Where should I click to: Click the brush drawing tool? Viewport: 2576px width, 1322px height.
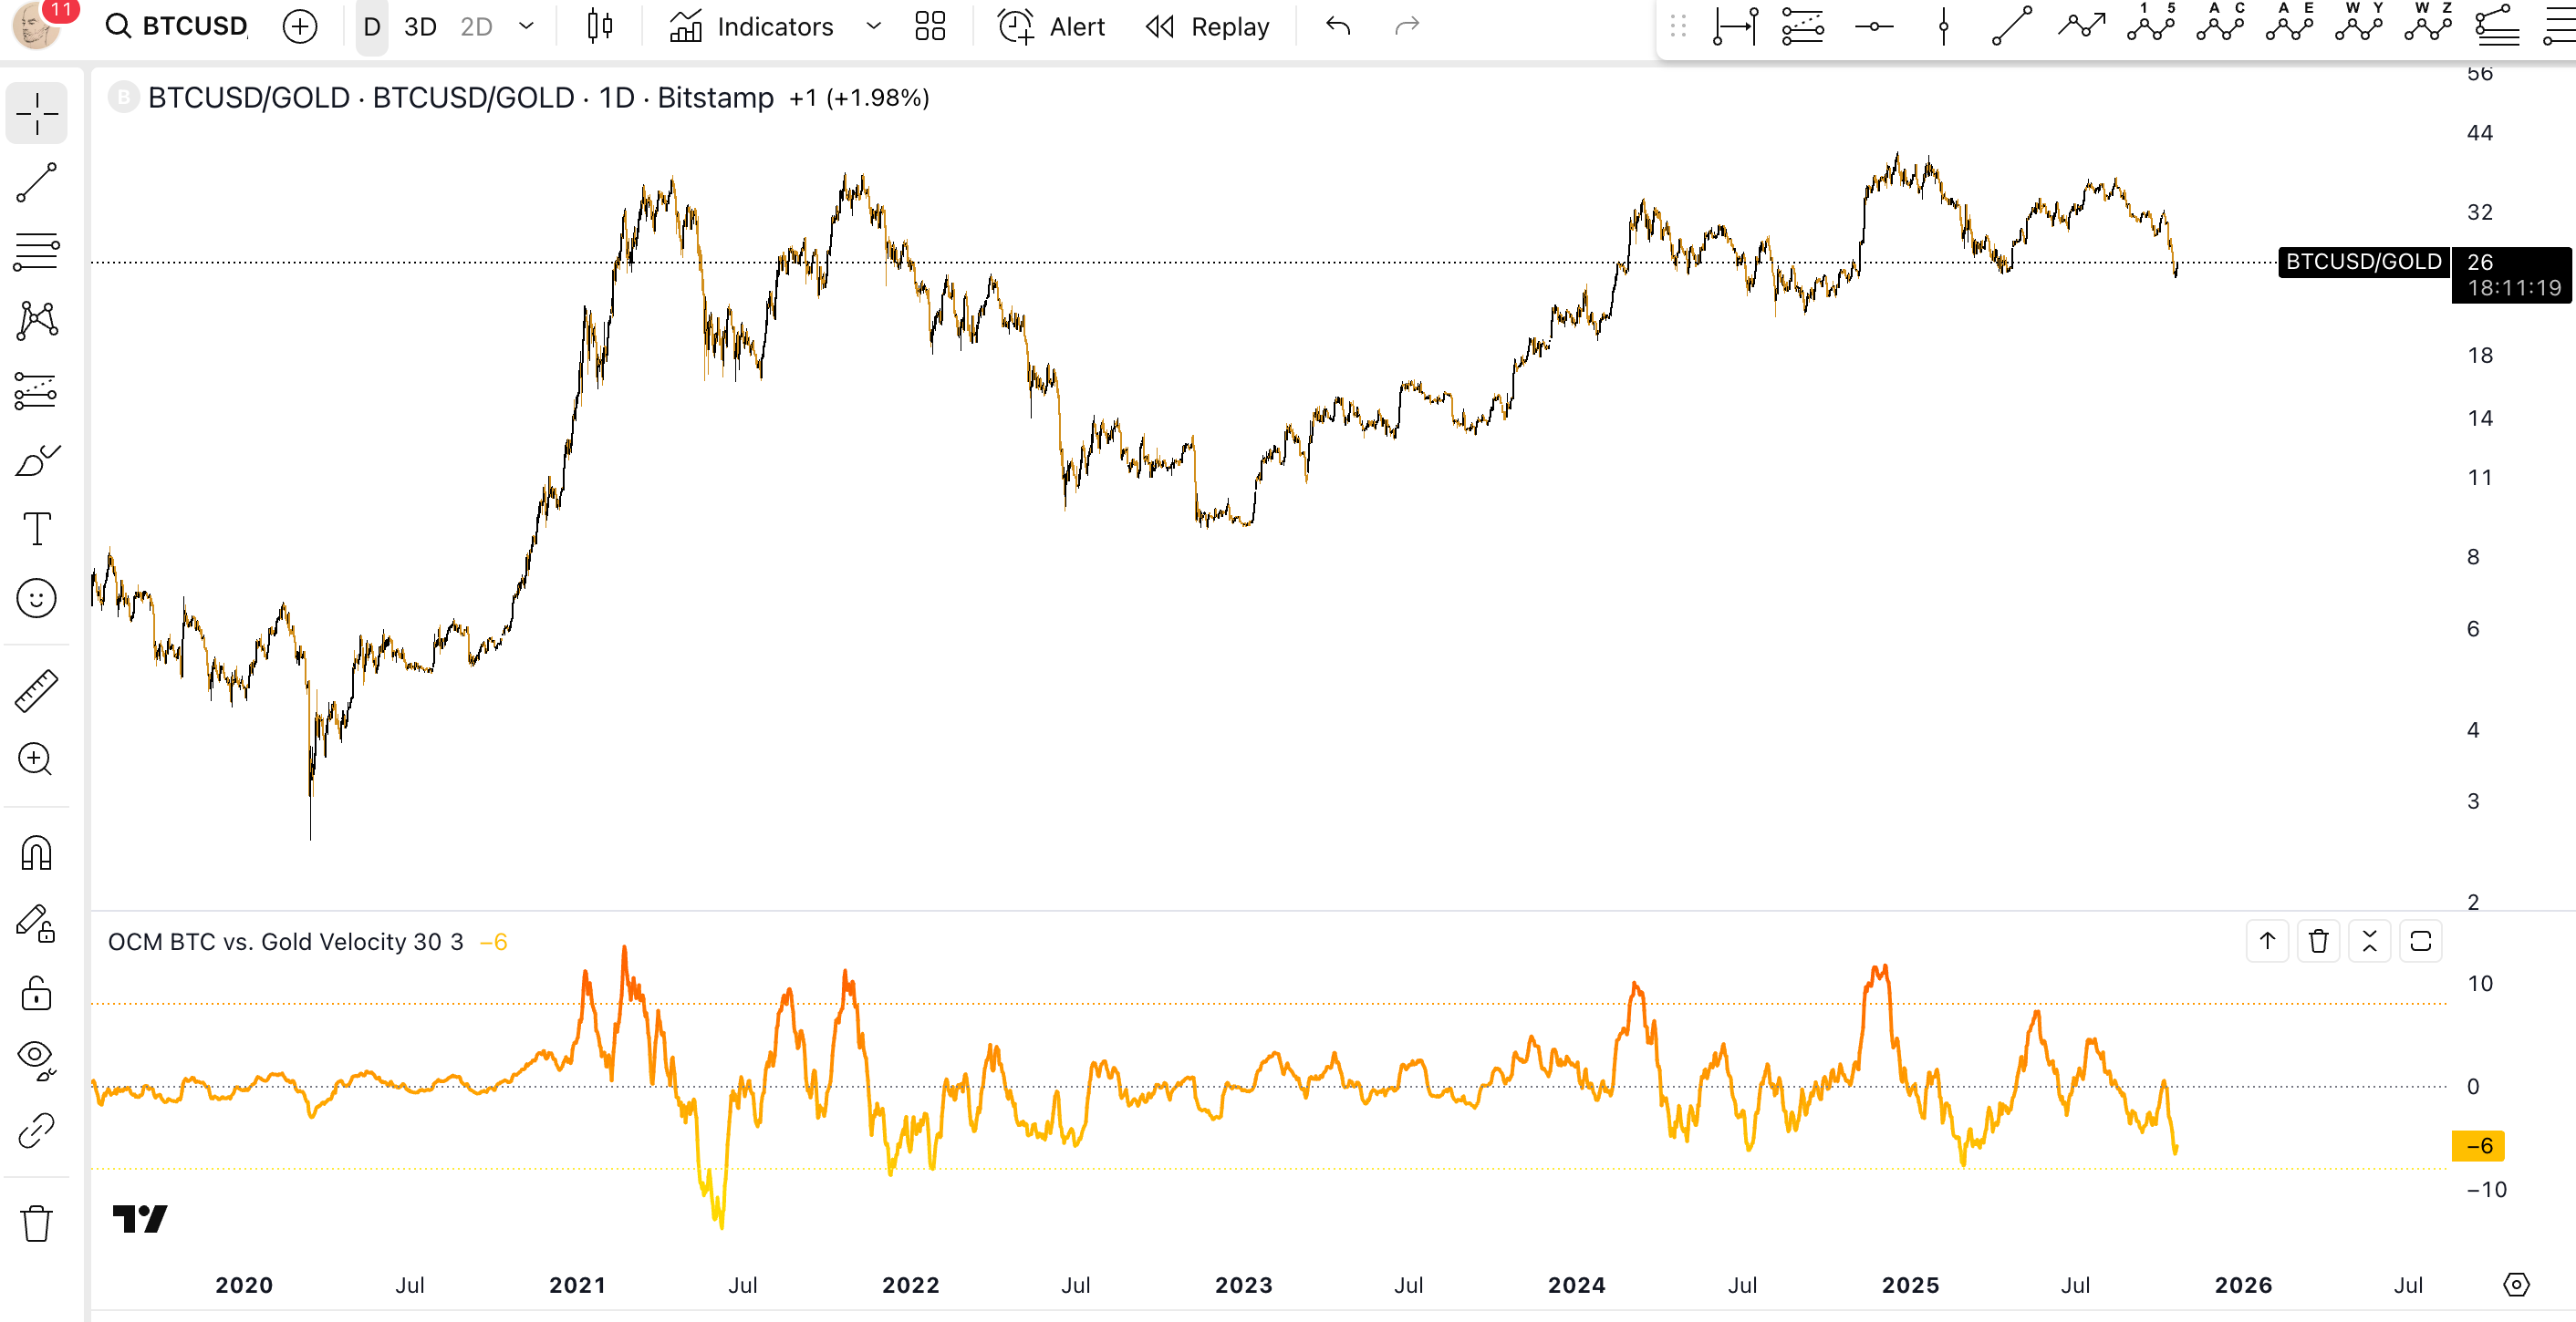coord(37,460)
